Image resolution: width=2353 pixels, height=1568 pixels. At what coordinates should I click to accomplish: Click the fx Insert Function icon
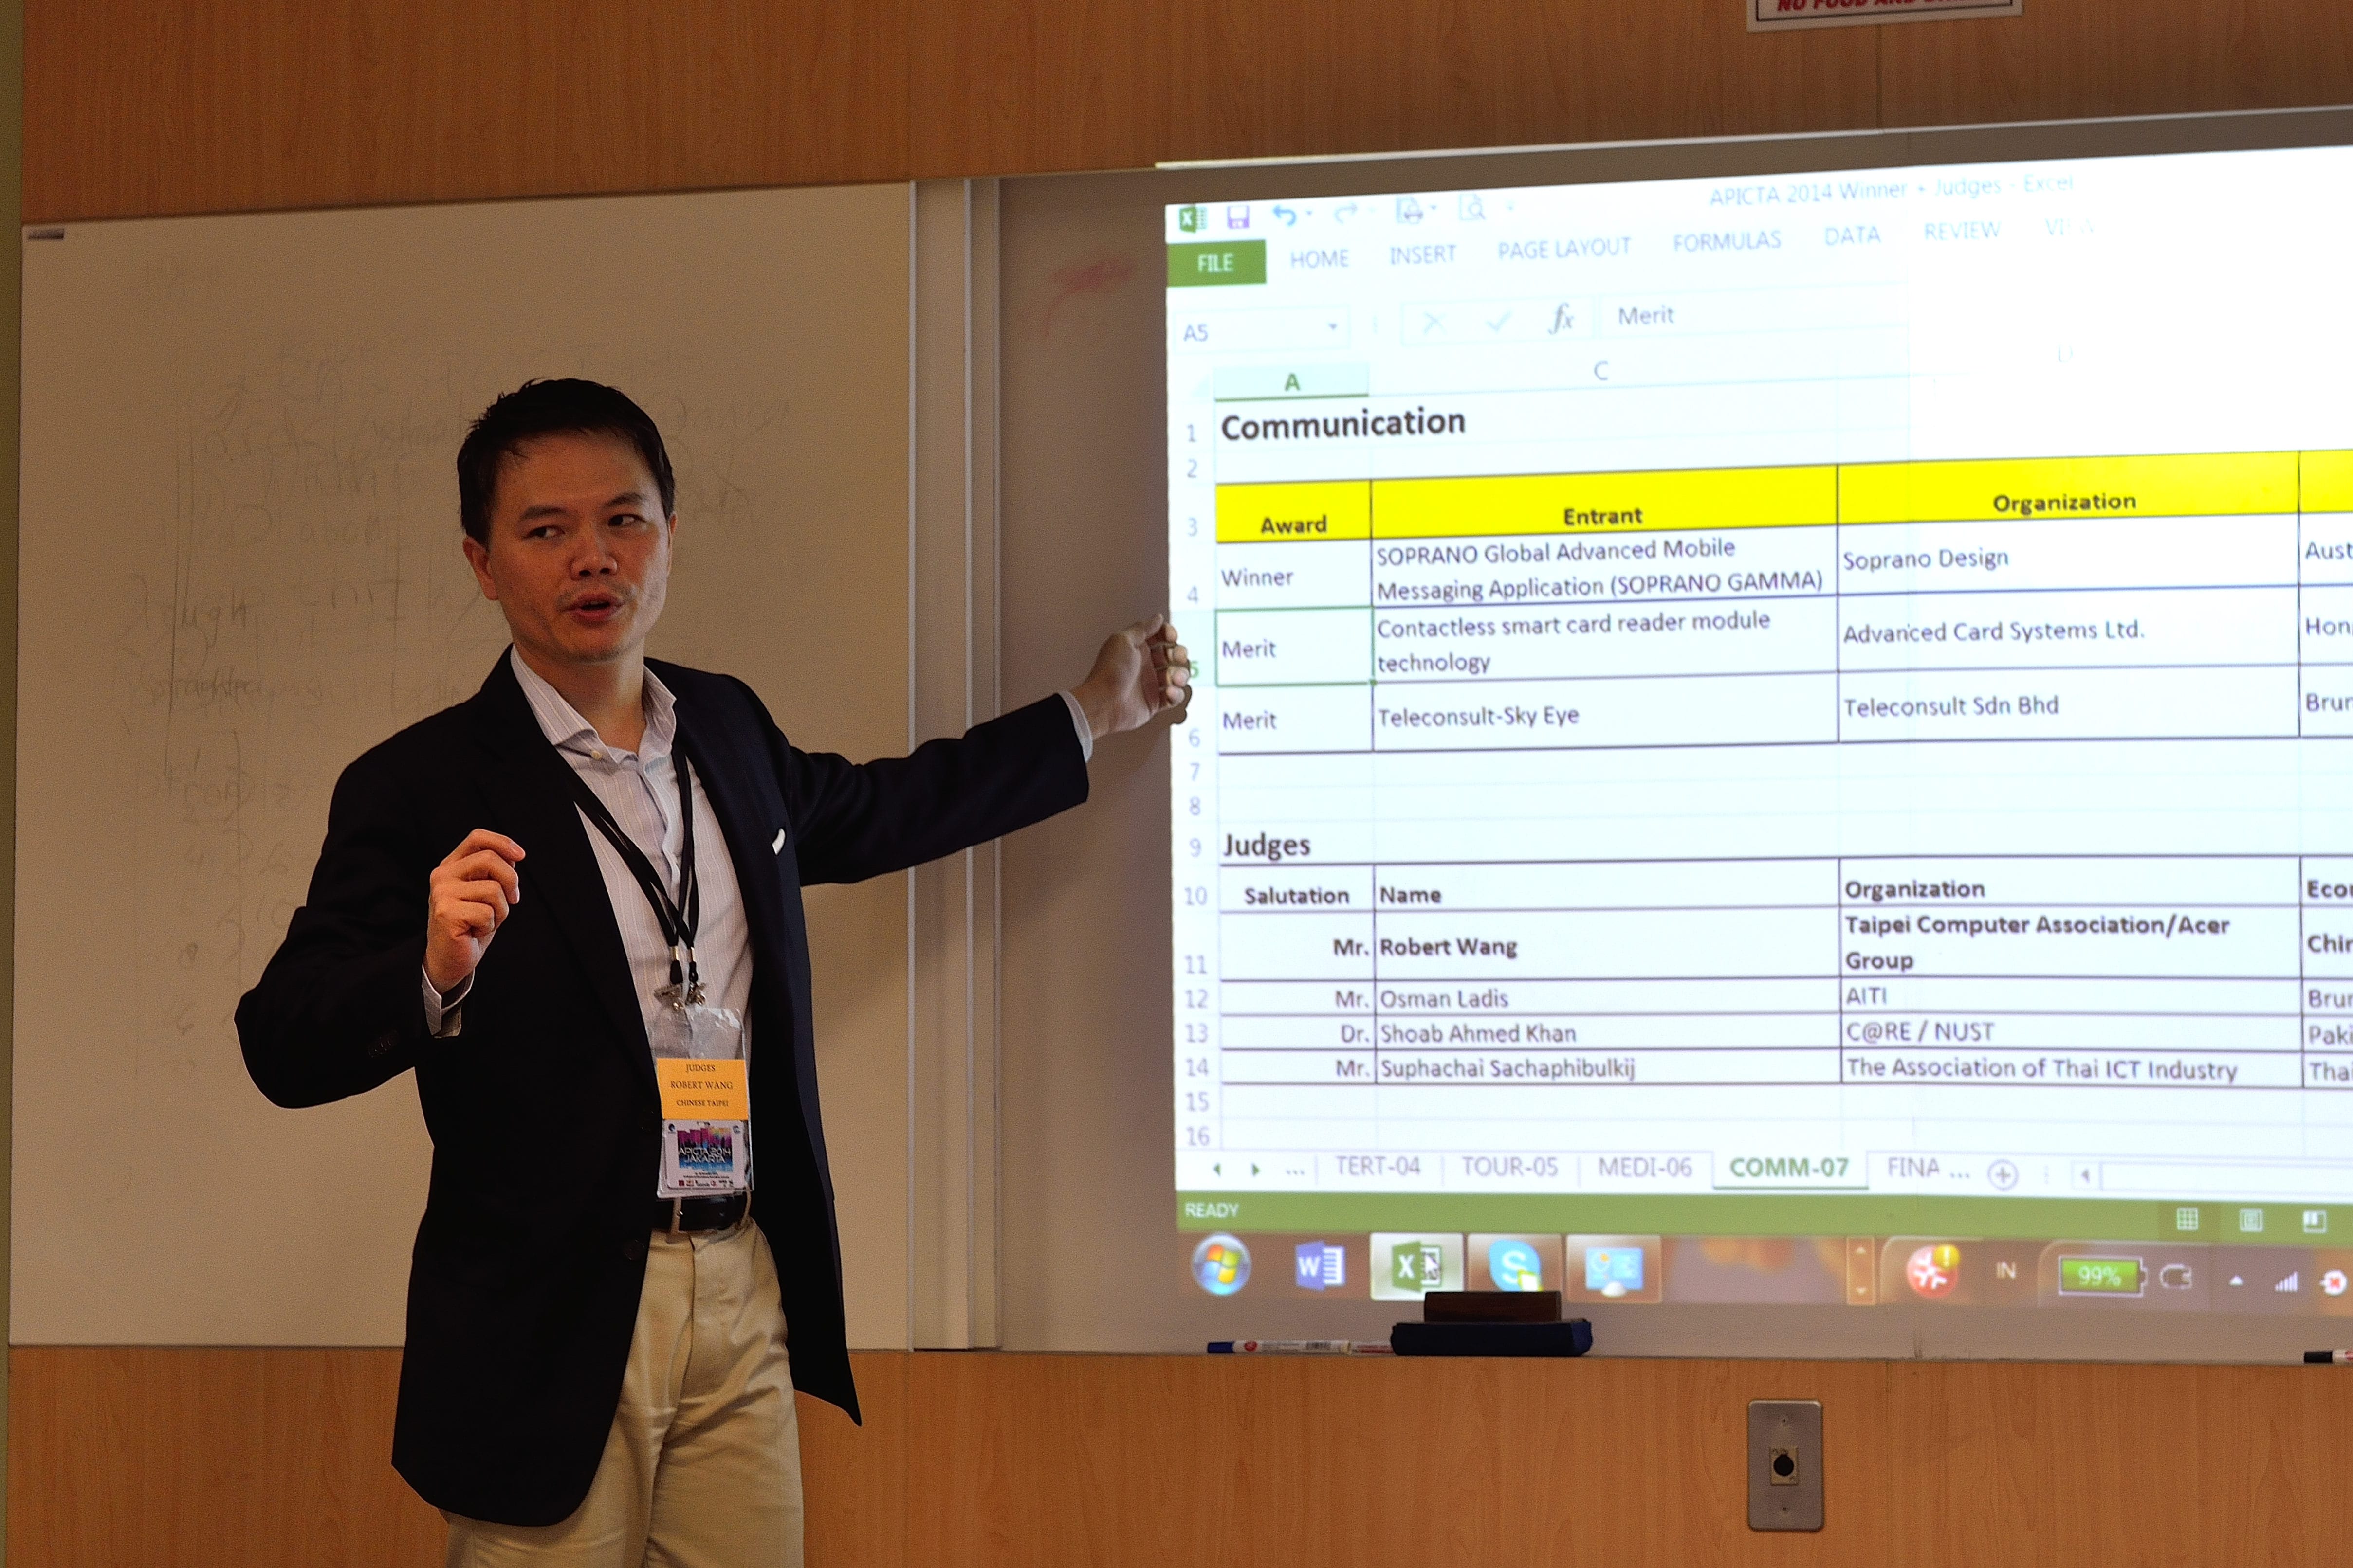[1561, 318]
